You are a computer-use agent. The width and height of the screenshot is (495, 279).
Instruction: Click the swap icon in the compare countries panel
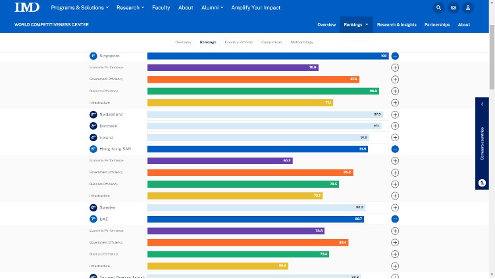pyautogui.click(x=482, y=182)
